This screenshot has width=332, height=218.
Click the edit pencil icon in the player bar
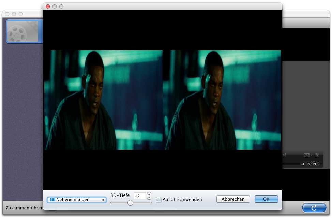pos(317,155)
